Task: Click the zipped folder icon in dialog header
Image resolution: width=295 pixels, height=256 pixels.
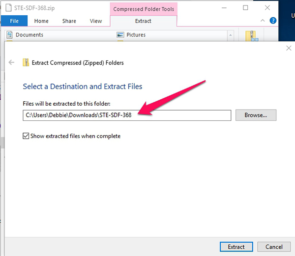Action: click(26, 62)
